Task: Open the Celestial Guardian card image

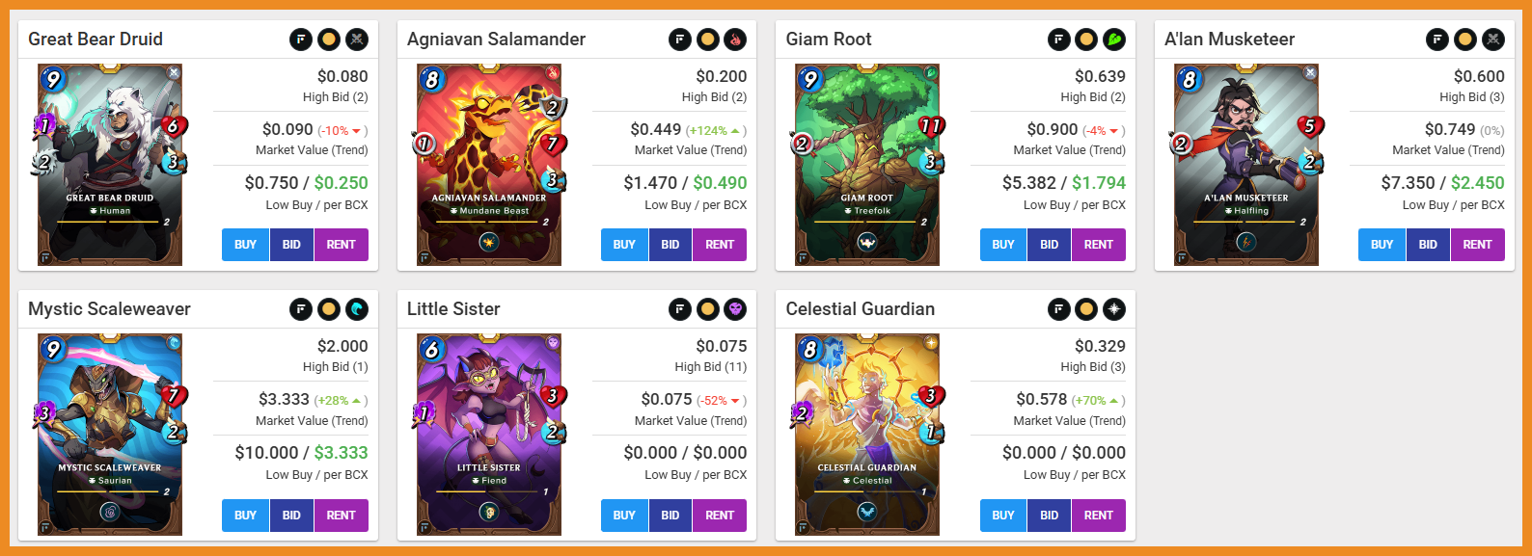Action: 867,435
